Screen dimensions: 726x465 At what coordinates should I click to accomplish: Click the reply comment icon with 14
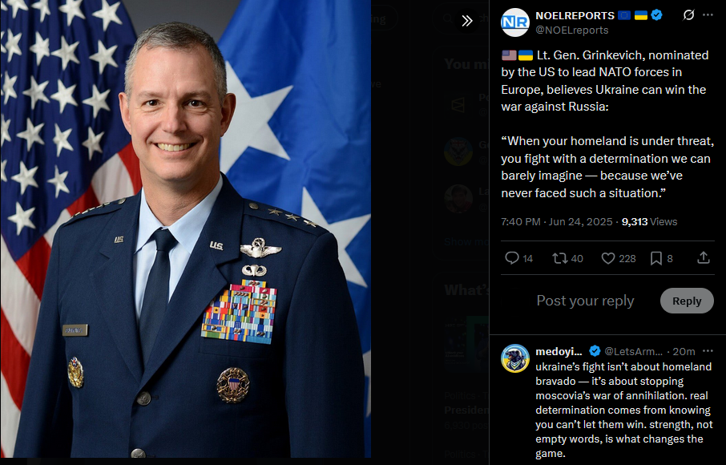(x=518, y=258)
